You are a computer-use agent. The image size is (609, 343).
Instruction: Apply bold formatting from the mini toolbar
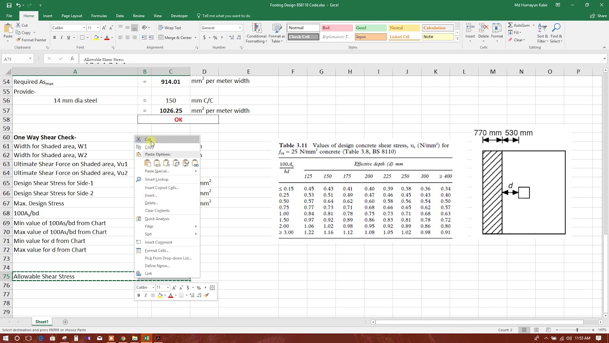(x=138, y=294)
